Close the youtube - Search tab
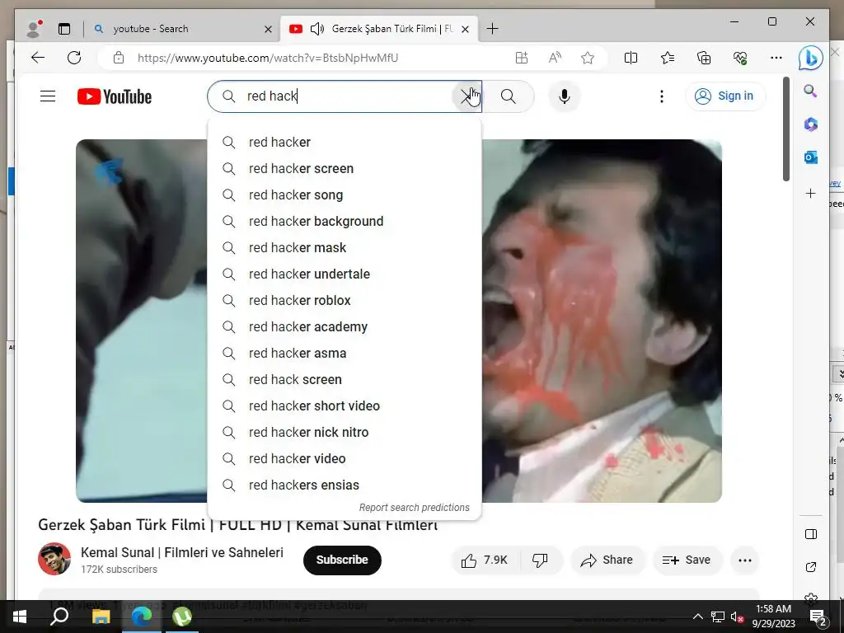This screenshot has width=844, height=633. coord(268,29)
